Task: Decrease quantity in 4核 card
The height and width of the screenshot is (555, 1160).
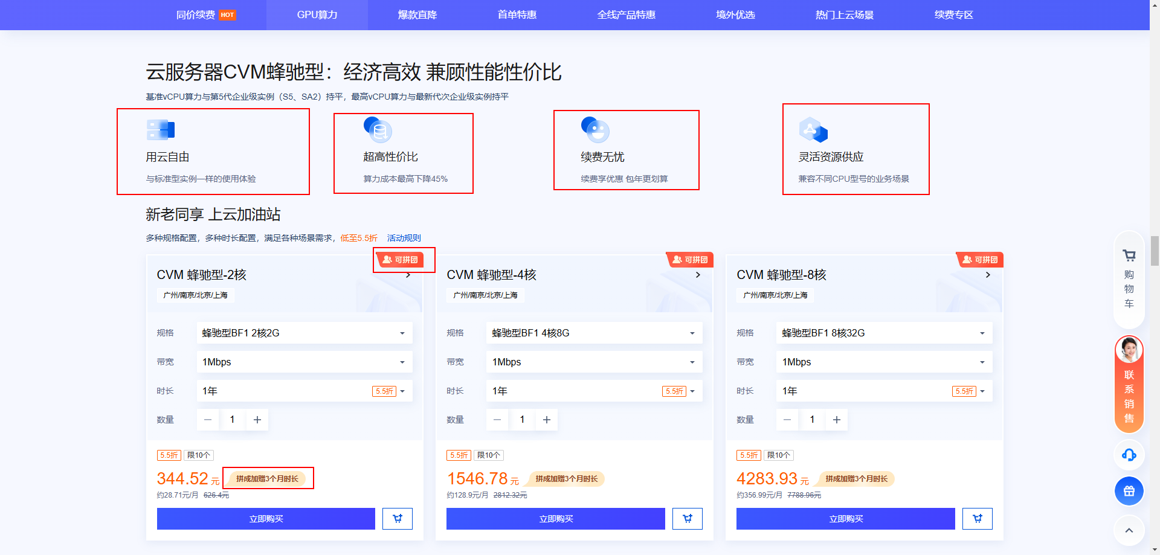Action: pos(497,420)
